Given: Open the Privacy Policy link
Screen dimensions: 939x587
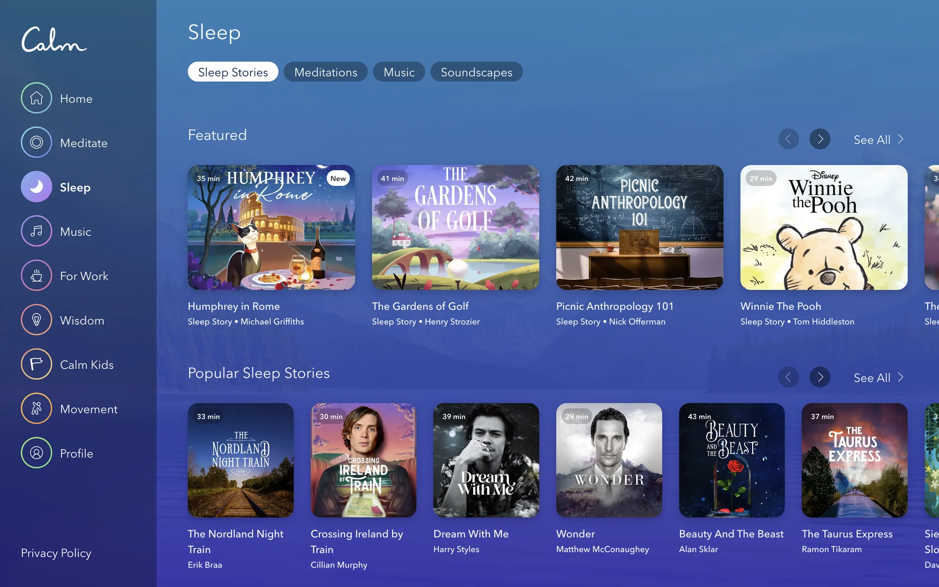Looking at the screenshot, I should (x=56, y=553).
